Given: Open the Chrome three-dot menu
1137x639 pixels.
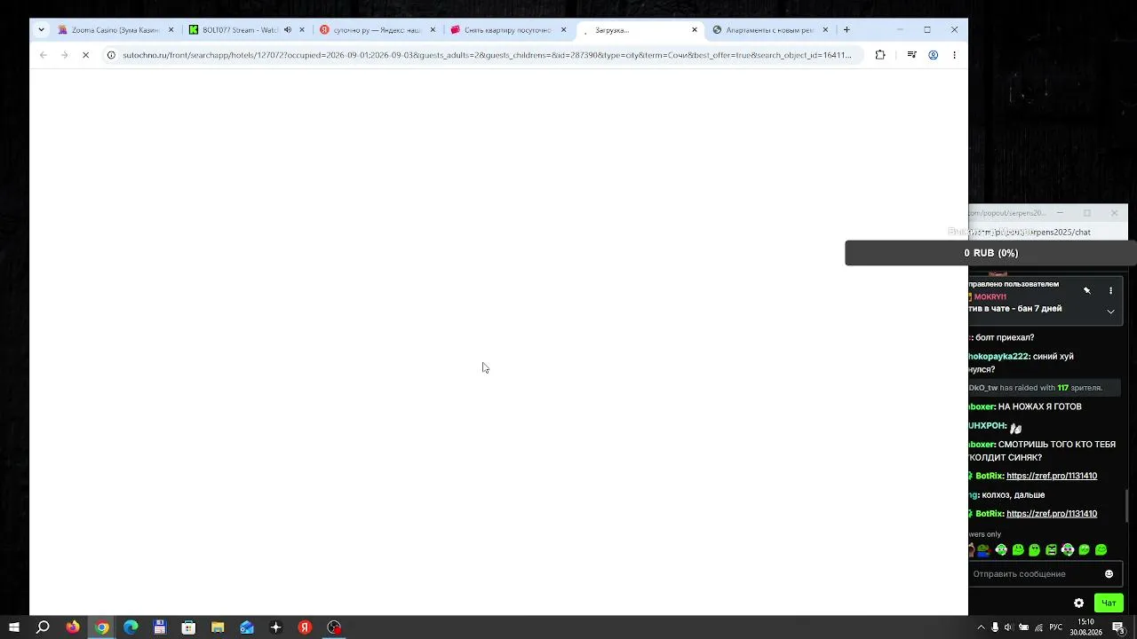Looking at the screenshot, I should (955, 55).
